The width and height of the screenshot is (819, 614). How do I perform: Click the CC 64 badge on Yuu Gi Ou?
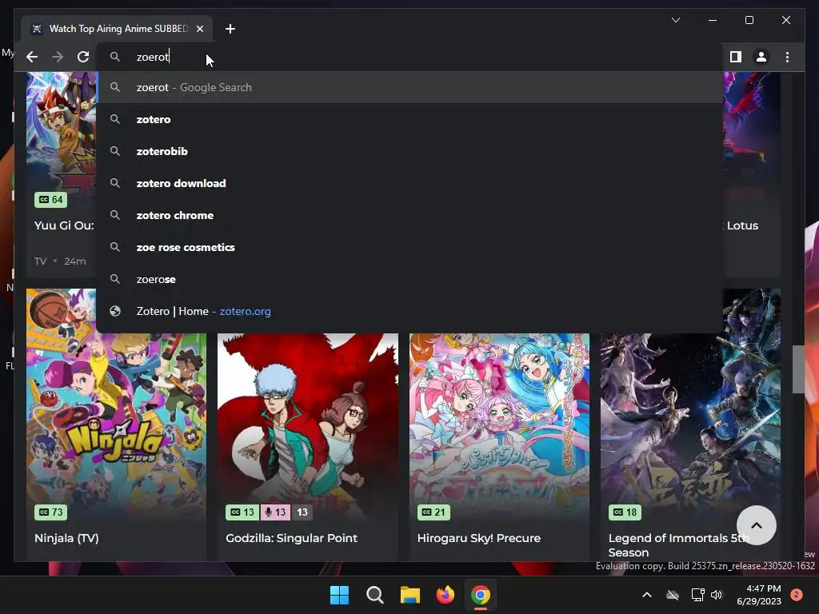click(50, 199)
